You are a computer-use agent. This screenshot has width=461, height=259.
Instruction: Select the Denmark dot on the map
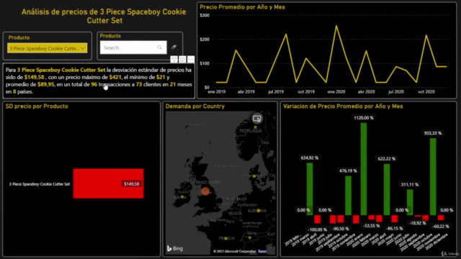click(254, 176)
